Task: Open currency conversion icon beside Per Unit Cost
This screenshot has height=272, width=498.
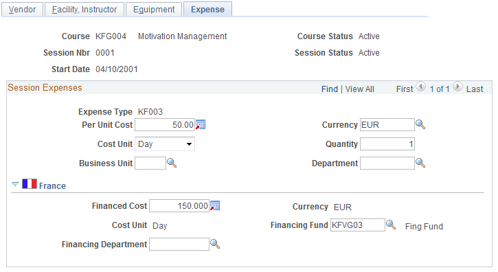Action: coord(201,124)
